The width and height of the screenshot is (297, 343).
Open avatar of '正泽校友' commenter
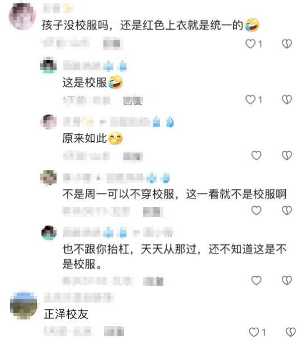point(23,305)
